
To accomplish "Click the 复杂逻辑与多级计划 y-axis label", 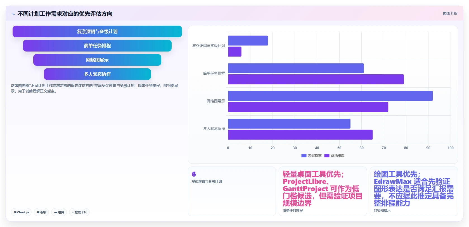I will click(209, 46).
